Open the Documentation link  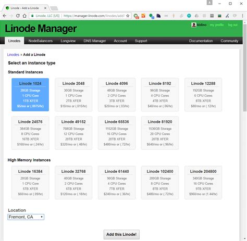click(201, 41)
